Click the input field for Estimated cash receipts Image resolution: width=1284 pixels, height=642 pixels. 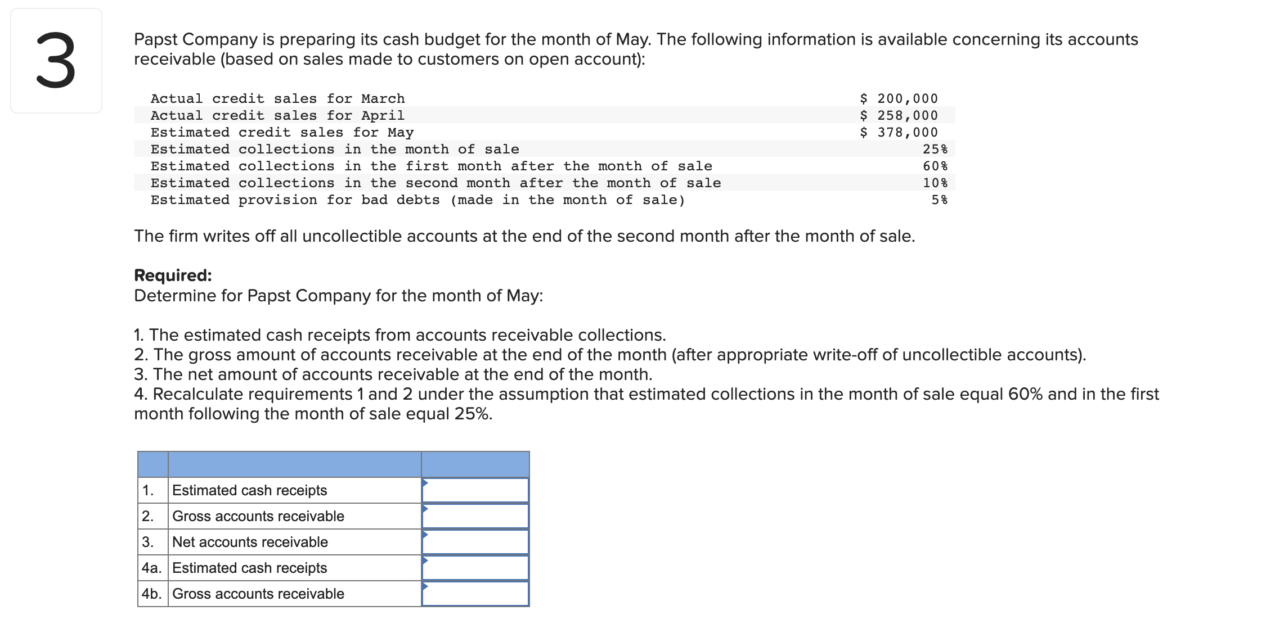(475, 490)
